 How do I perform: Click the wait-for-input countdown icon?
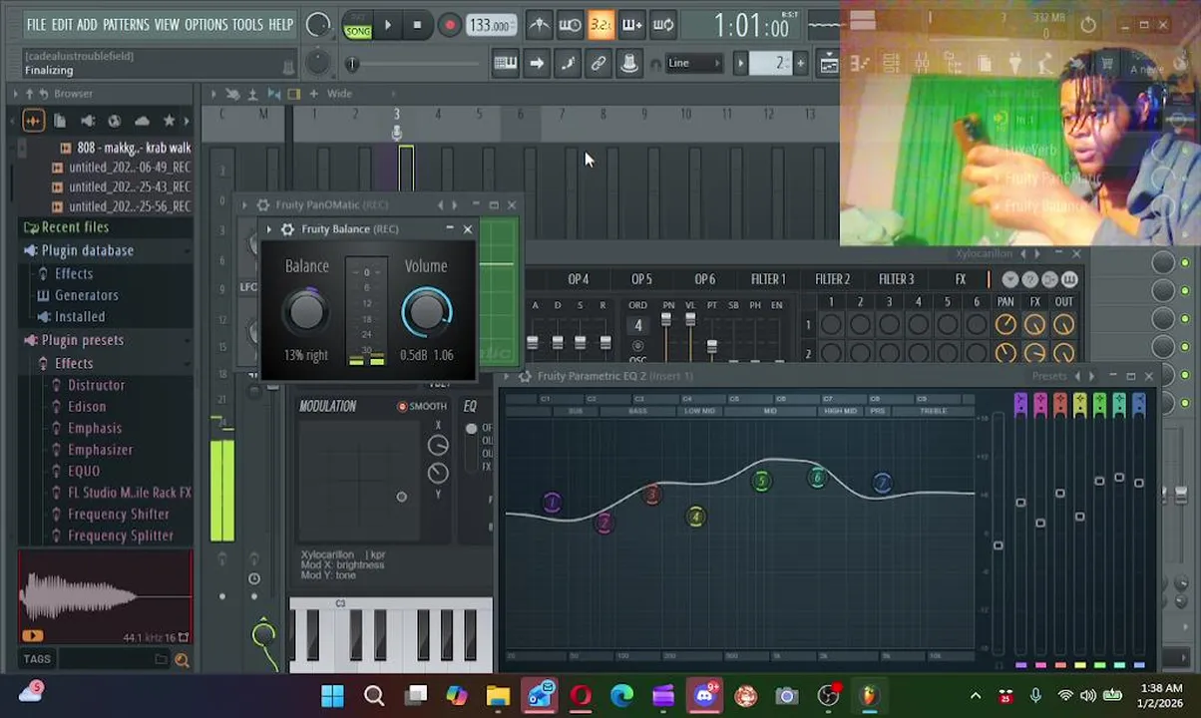click(x=570, y=25)
